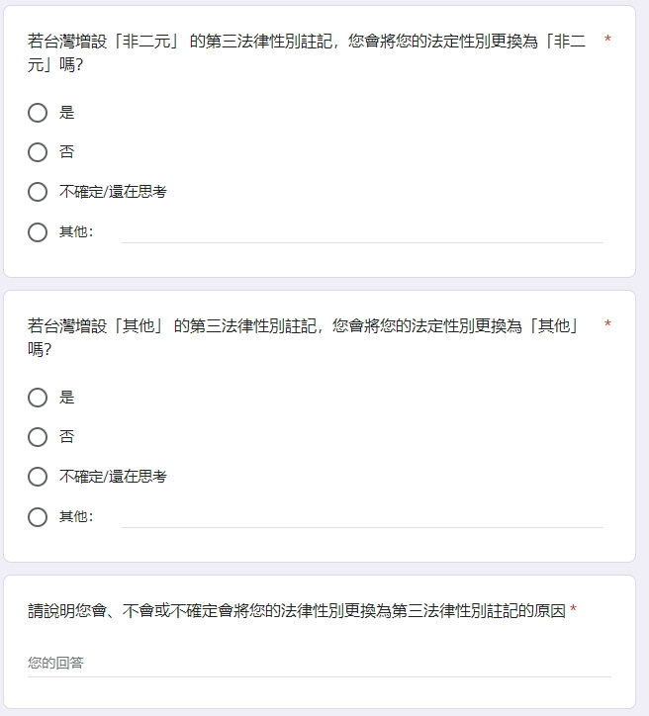The width and height of the screenshot is (649, 716).
Task: Click the 其他: label text in second question
Action: pyautogui.click(x=76, y=517)
